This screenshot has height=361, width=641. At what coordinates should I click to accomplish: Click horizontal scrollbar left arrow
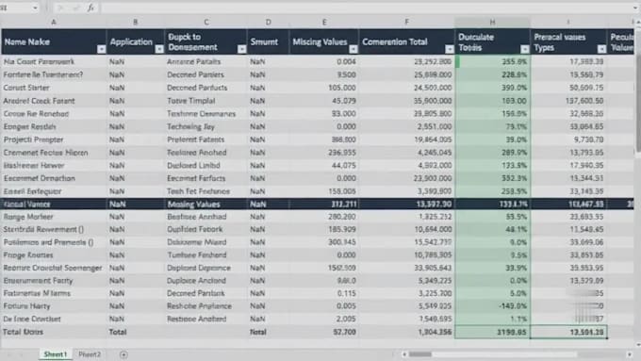[404, 354]
